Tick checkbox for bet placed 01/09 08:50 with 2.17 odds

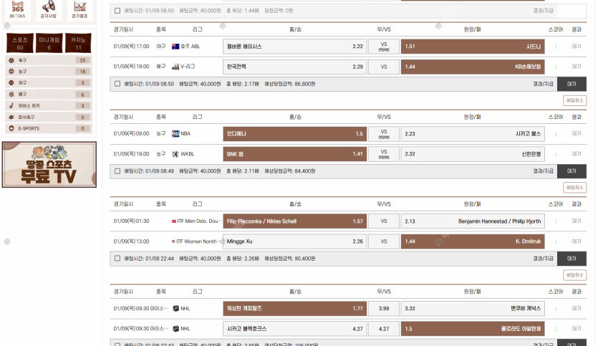pyautogui.click(x=117, y=84)
